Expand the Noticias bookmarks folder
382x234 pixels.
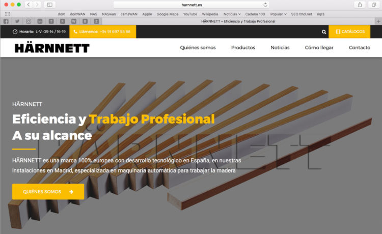pyautogui.click(x=232, y=14)
